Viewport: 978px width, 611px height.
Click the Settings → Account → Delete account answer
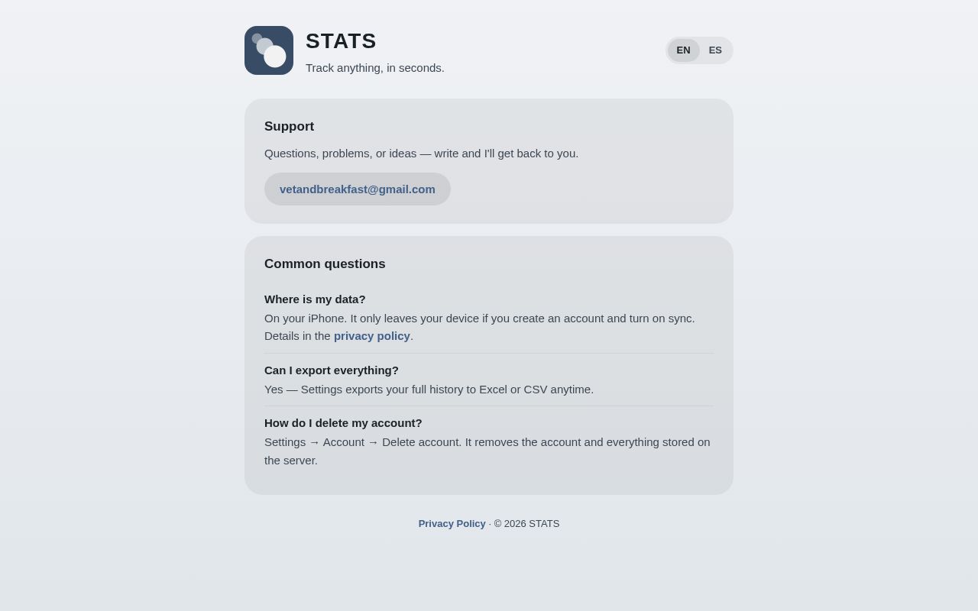[x=488, y=451]
